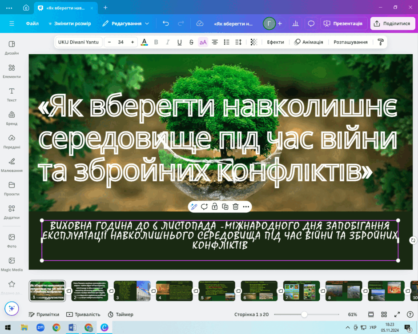Screen dimensions: 418x334
Task: Click the document title field
Action: (x=233, y=24)
